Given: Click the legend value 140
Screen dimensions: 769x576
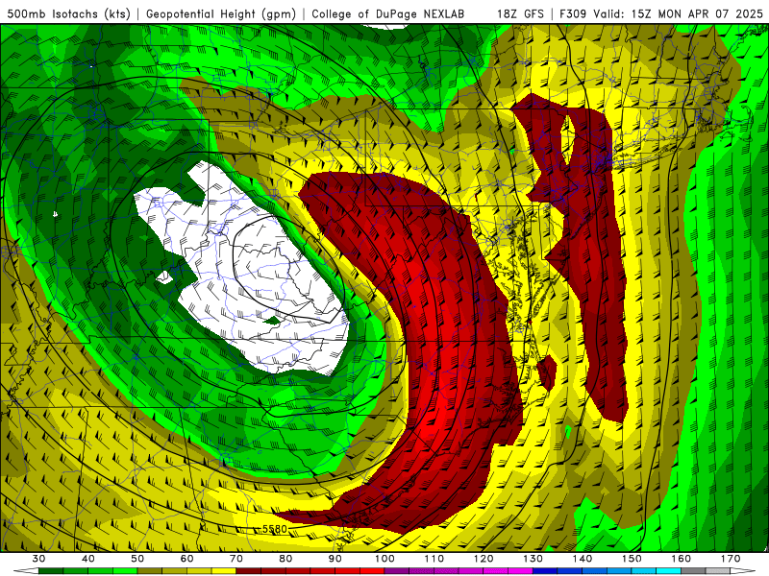Looking at the screenshot, I should [x=583, y=559].
